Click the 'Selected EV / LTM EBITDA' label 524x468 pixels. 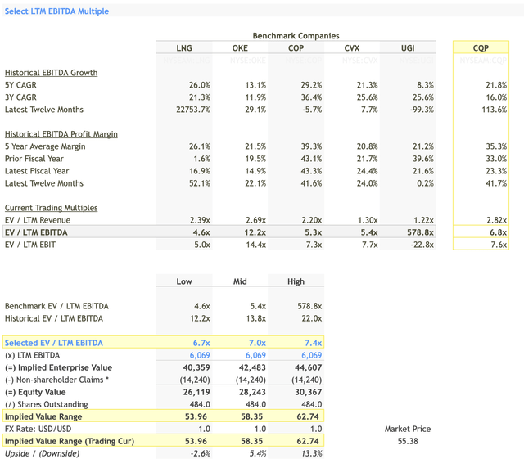pos(54,343)
